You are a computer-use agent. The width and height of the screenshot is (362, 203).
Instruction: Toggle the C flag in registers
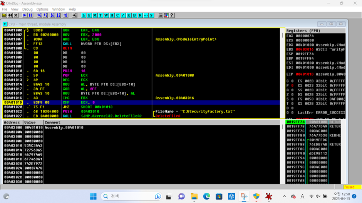(x=292, y=81)
